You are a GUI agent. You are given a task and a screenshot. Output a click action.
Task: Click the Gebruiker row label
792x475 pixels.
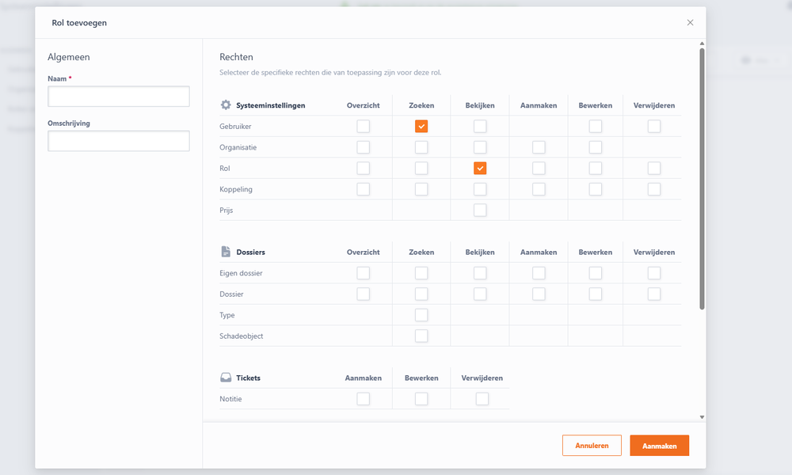[x=235, y=126]
